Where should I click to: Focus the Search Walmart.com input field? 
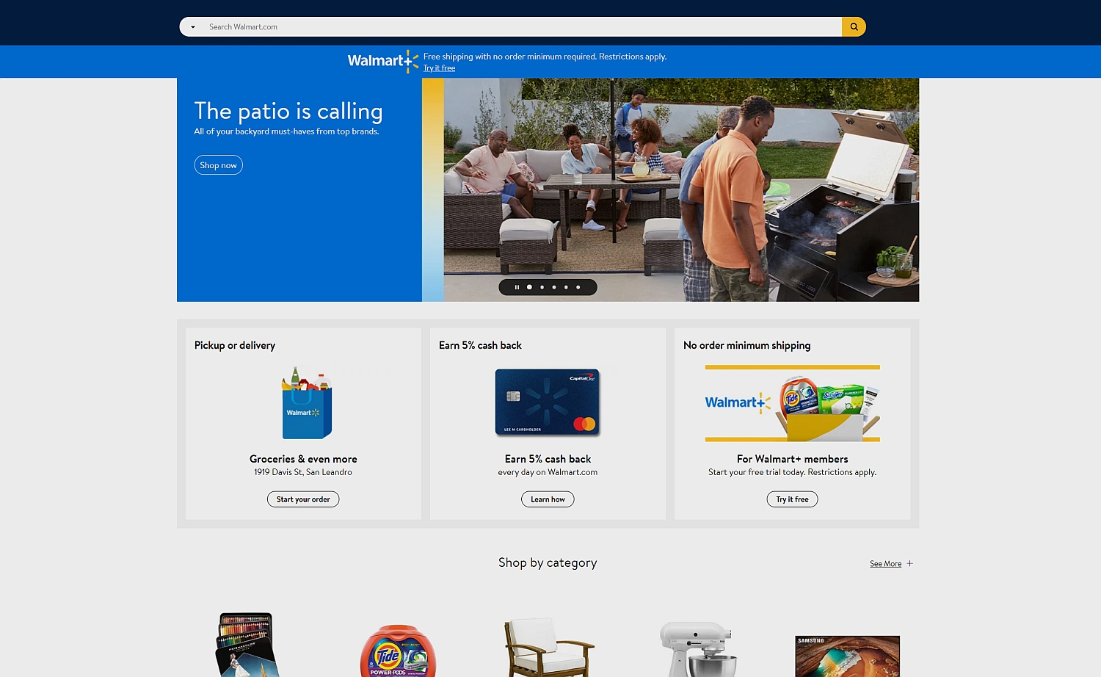523,27
